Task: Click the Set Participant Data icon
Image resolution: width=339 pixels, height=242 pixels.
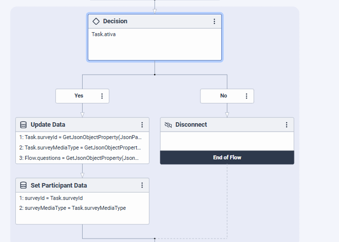Action: [23, 186]
